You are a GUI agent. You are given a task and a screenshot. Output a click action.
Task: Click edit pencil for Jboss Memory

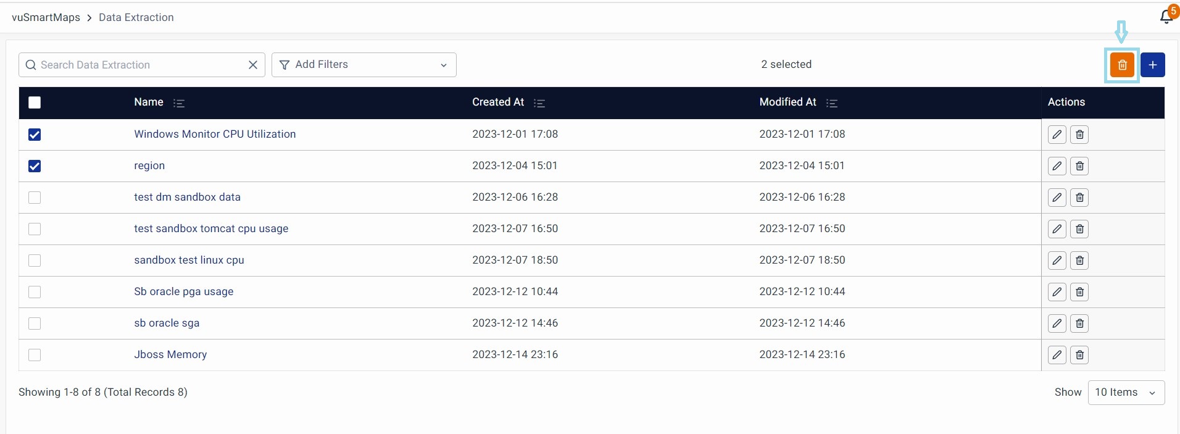pyautogui.click(x=1057, y=355)
